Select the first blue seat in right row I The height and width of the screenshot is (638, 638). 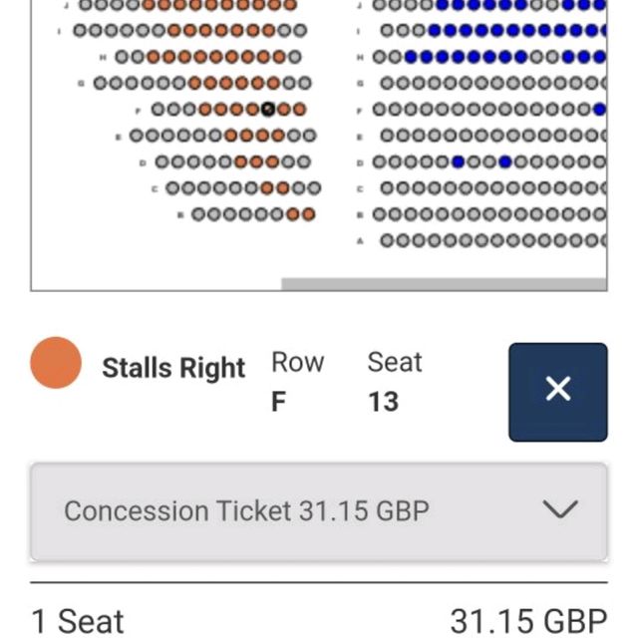click(x=435, y=31)
